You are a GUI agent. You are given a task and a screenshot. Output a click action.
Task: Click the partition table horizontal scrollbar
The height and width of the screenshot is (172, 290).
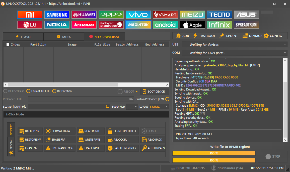coord(86,84)
